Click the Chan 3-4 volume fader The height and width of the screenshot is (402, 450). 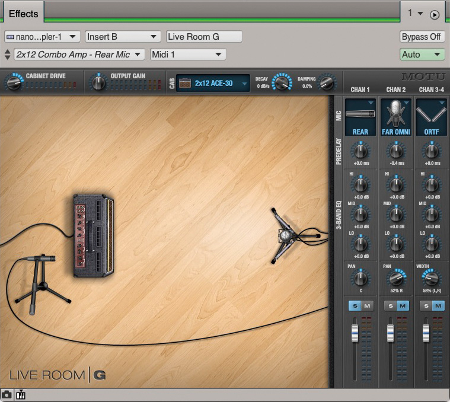click(426, 333)
